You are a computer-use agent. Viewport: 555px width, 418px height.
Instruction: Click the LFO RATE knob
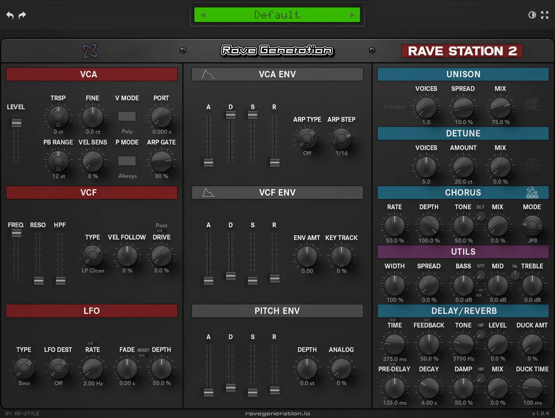click(92, 368)
